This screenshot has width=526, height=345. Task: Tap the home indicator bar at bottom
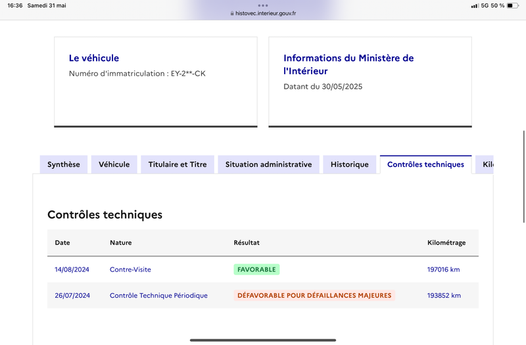263,340
